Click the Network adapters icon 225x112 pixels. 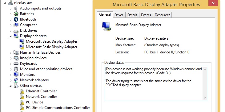click(x=16, y=80)
